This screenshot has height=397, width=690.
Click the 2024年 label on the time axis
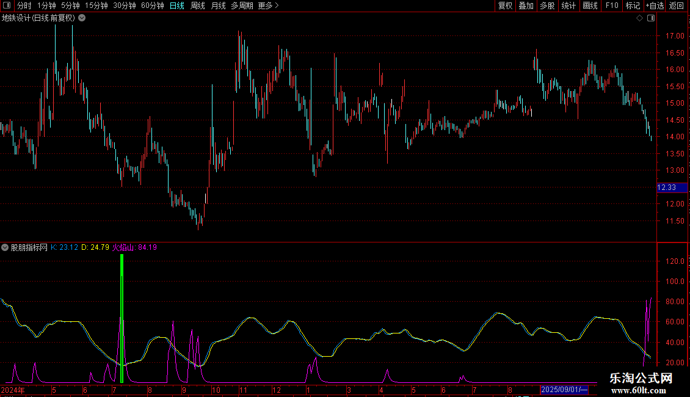(13, 390)
